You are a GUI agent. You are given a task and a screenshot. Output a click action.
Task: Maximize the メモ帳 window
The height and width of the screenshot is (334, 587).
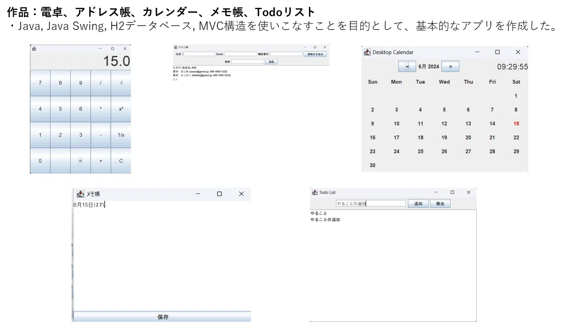(x=219, y=194)
